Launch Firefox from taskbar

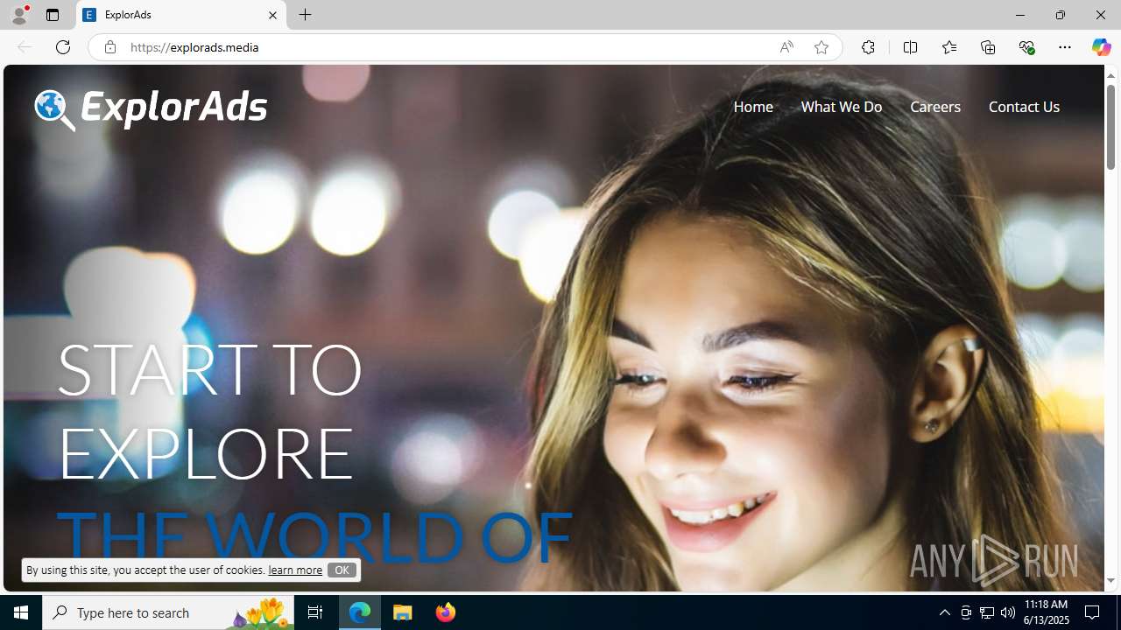[x=445, y=612]
